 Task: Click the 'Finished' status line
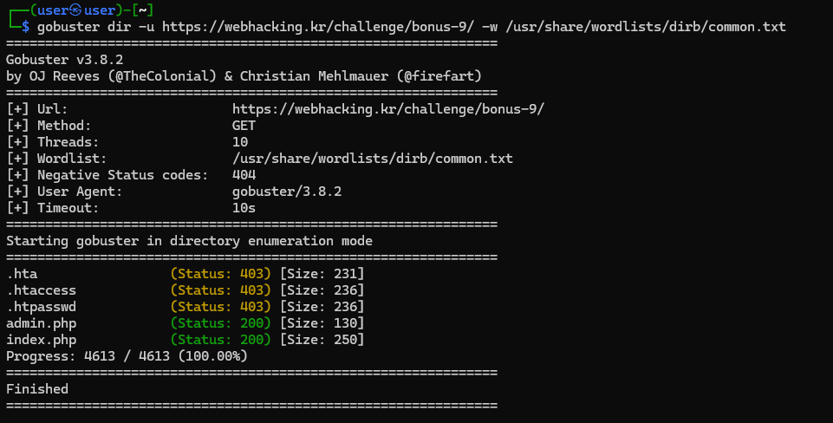37,389
